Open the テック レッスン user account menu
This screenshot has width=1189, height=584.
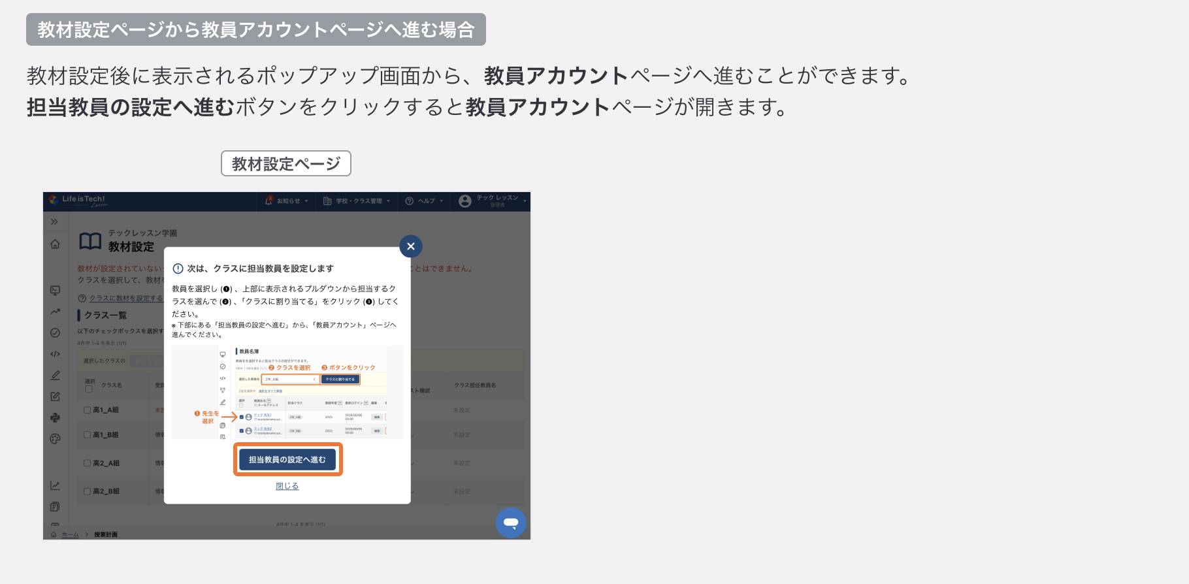click(x=493, y=201)
